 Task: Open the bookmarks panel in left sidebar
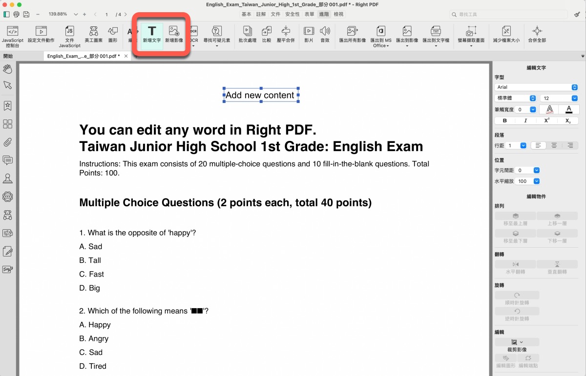(7, 105)
